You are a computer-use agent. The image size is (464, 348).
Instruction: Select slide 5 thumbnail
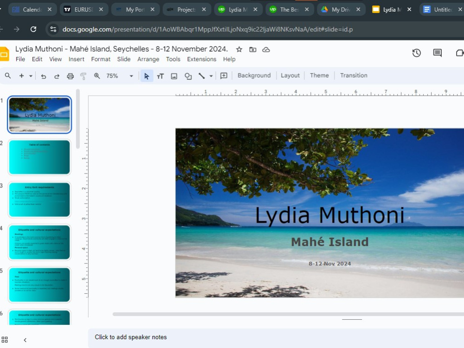coord(39,285)
